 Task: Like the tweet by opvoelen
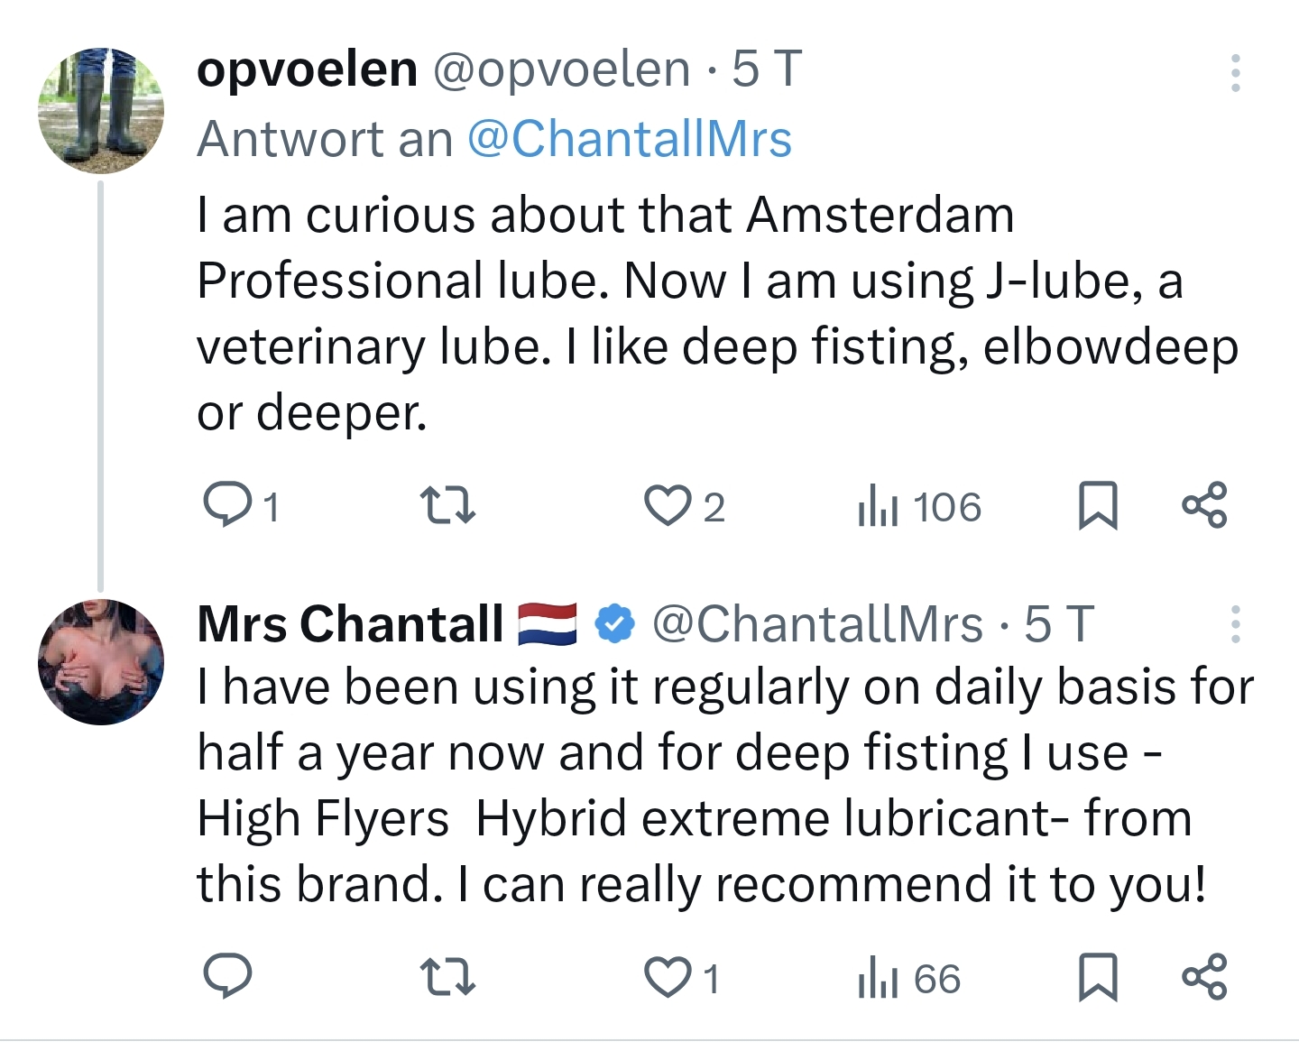coord(667,505)
